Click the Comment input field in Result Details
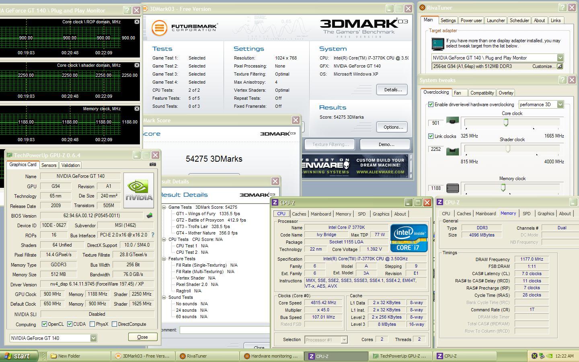The image size is (579, 362). 225,330
